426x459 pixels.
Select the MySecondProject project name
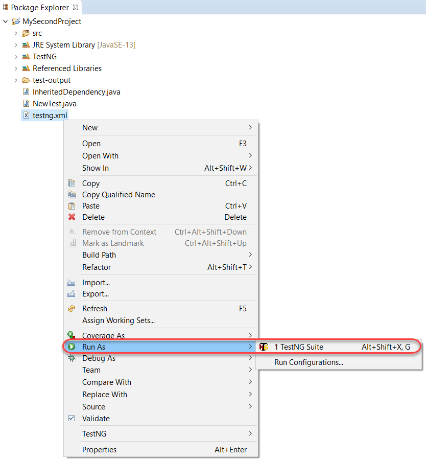[52, 21]
